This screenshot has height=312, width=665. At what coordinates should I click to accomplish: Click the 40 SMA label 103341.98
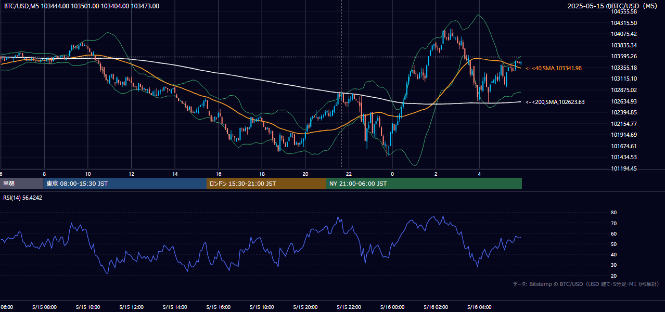(554, 68)
